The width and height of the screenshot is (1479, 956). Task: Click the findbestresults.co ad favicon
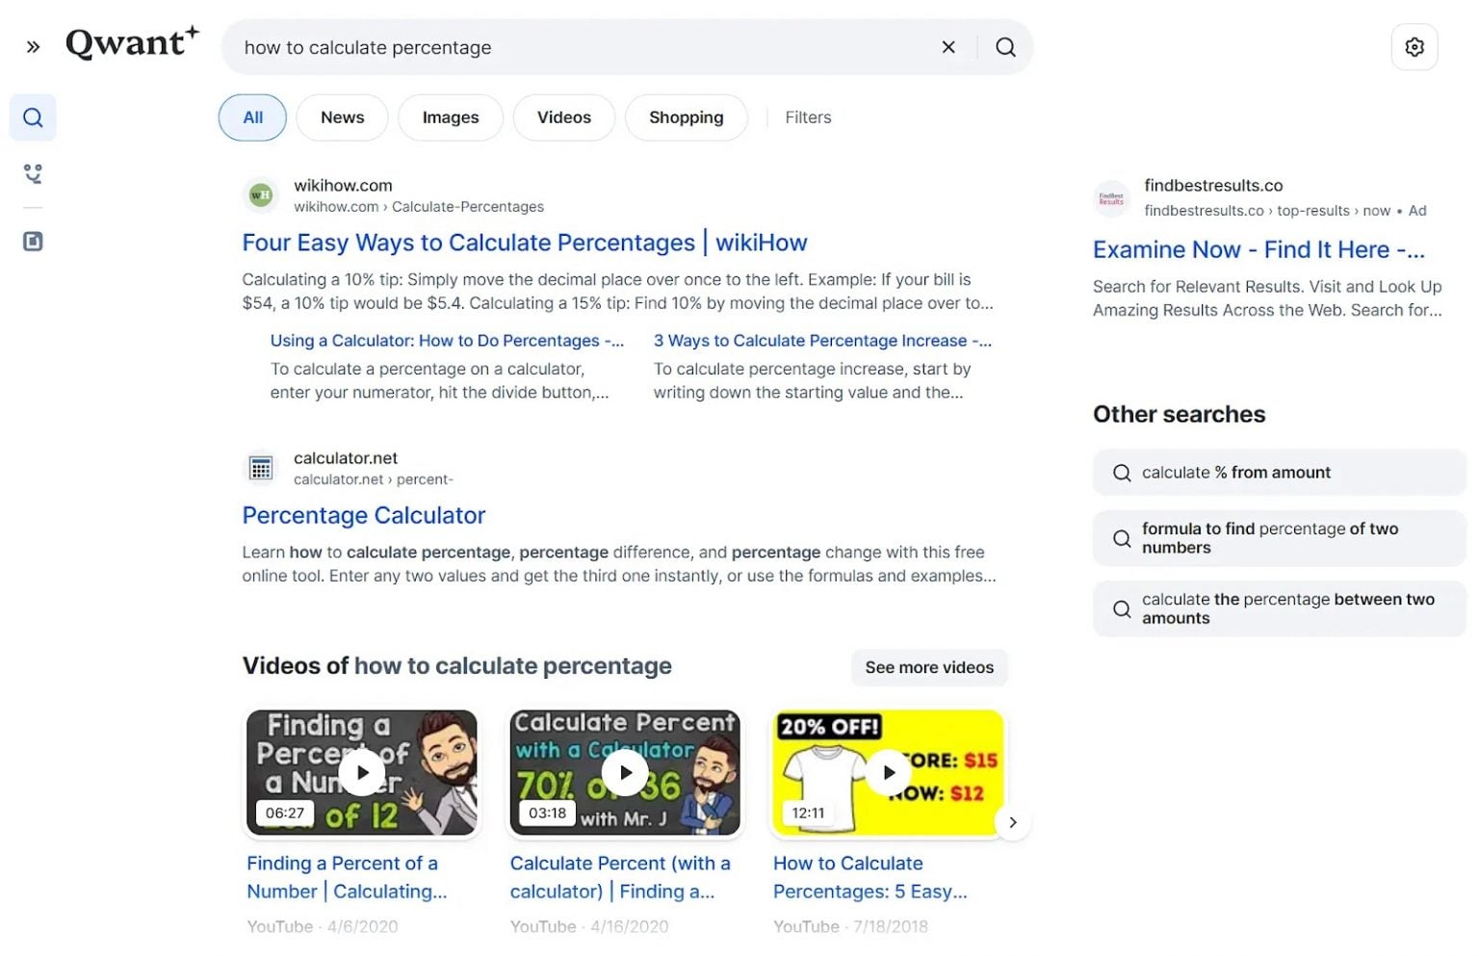click(1111, 197)
